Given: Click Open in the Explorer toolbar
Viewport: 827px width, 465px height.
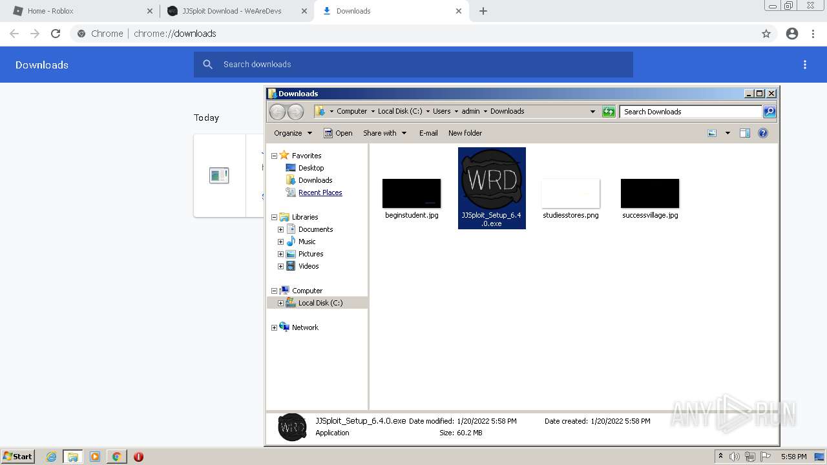Looking at the screenshot, I should [x=338, y=133].
